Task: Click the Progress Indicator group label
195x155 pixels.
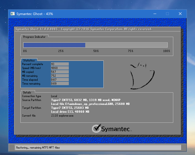Action: tap(34, 37)
